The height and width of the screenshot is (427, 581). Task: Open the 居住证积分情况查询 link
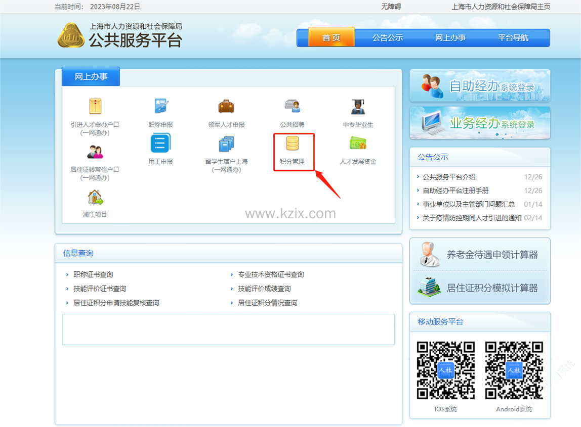pyautogui.click(x=267, y=303)
